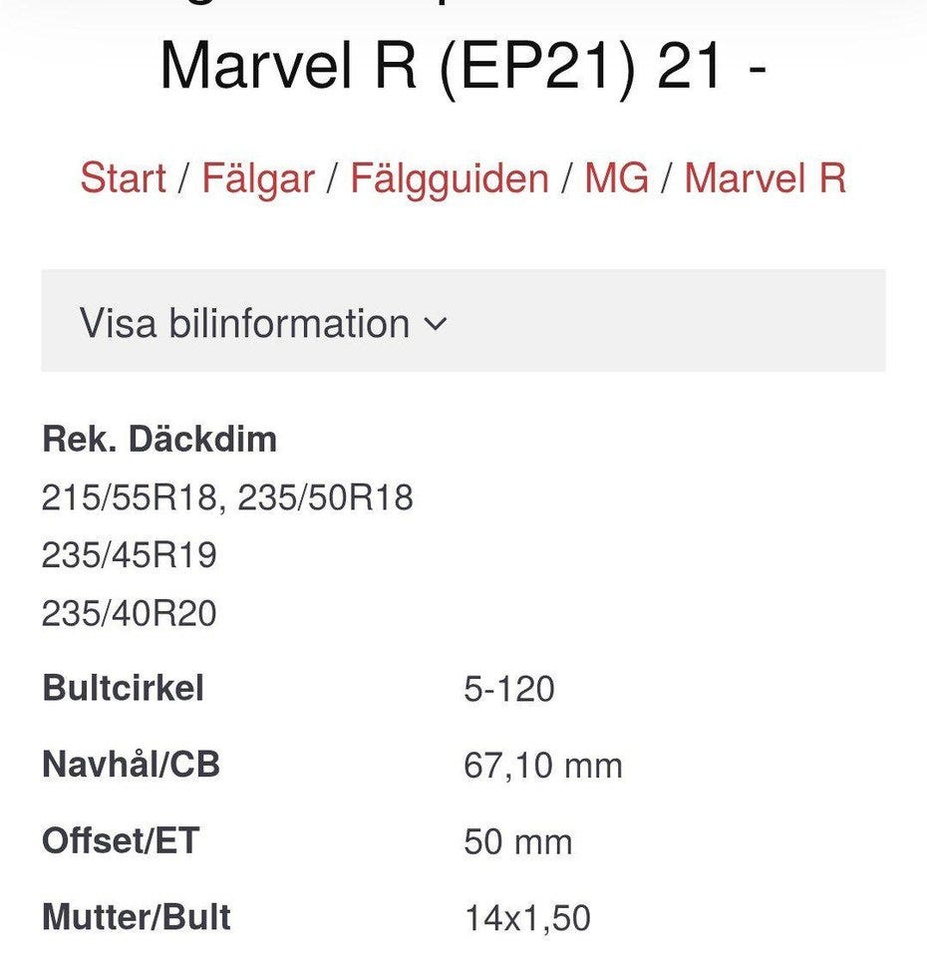The height and width of the screenshot is (957, 927).
Task: Click the Rek. Däckdim heading
Action: 159,440
